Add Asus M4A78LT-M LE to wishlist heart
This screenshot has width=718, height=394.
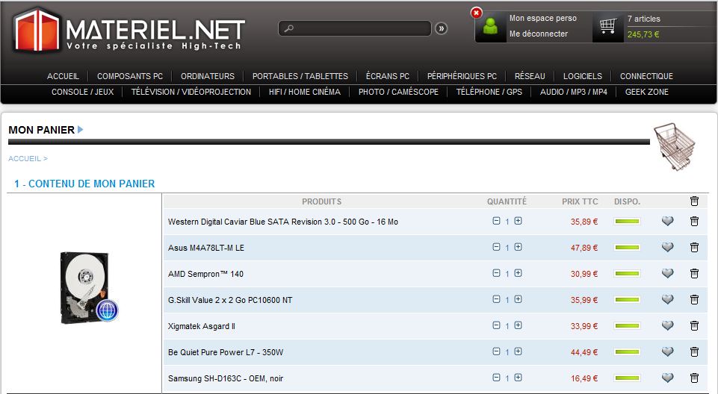click(668, 248)
